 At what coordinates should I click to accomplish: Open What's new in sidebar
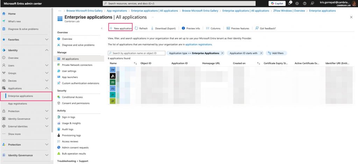tap(14, 21)
